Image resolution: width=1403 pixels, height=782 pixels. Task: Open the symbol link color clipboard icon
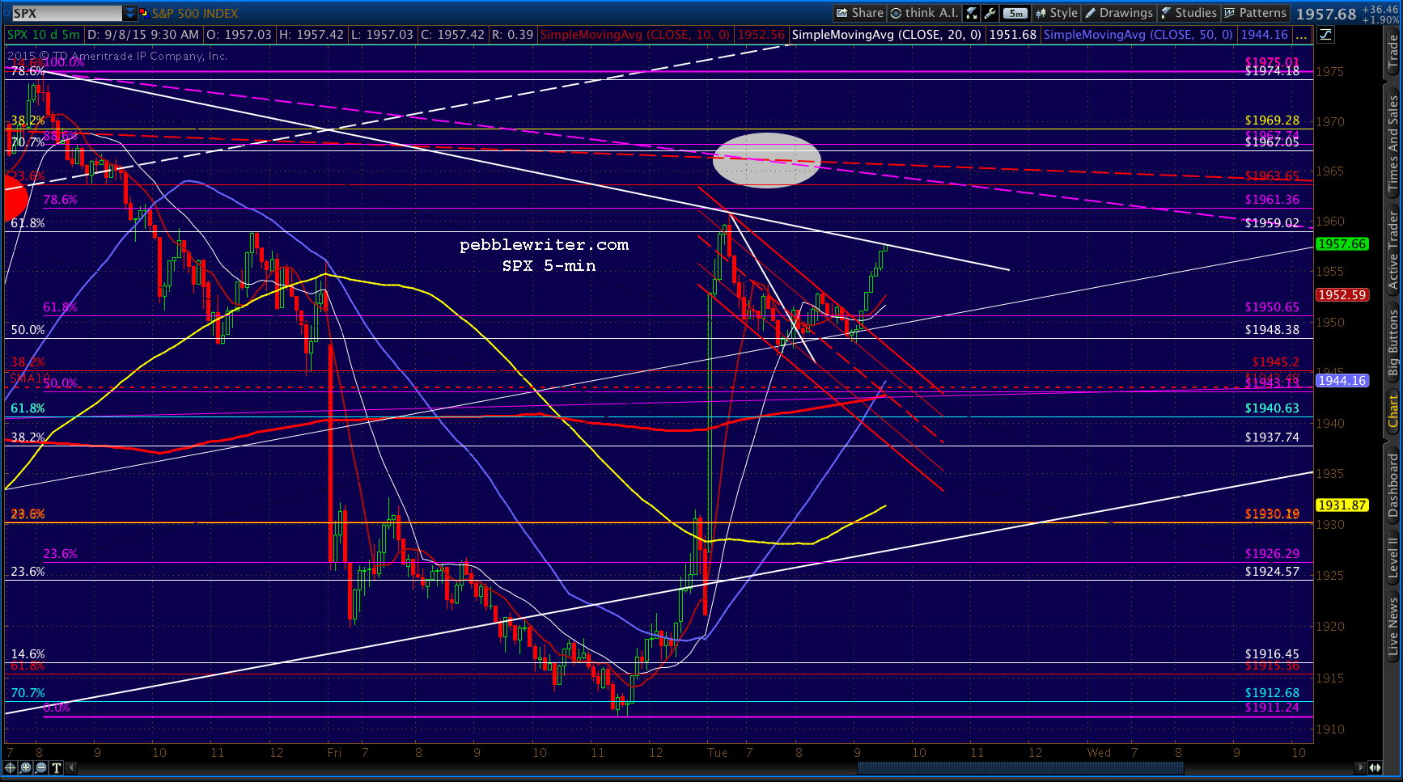(x=144, y=14)
